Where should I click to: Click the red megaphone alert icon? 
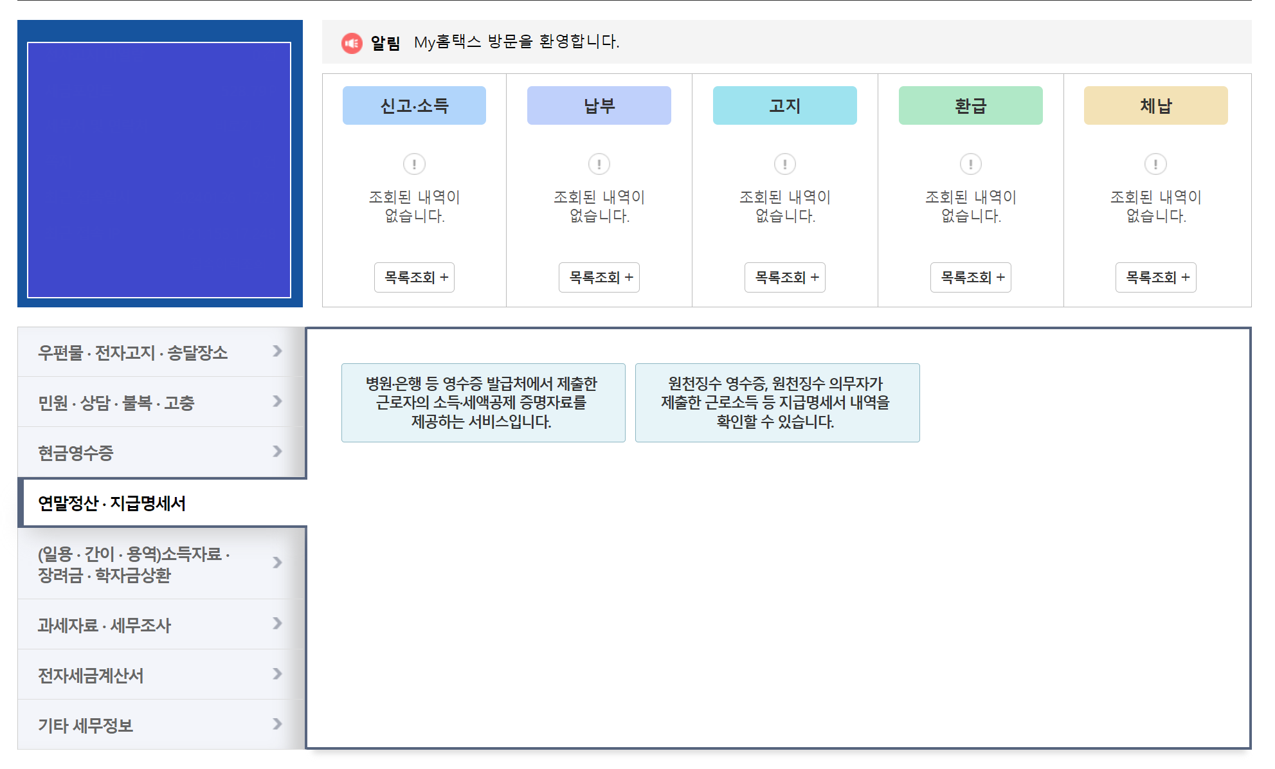pos(352,43)
